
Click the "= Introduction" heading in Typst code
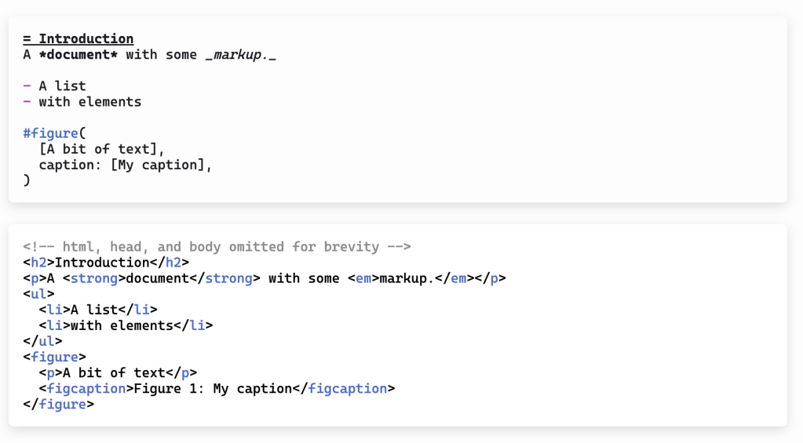pos(78,38)
